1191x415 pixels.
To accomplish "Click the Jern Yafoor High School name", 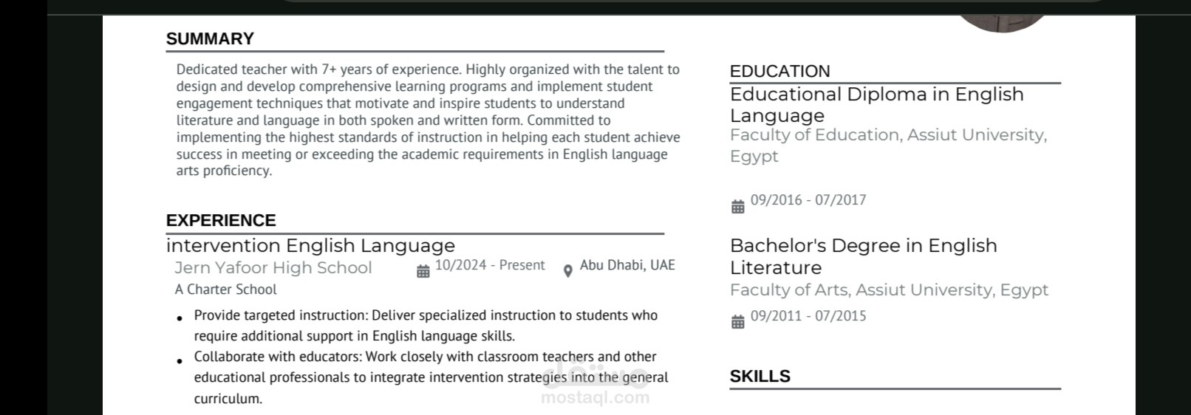I will (273, 268).
